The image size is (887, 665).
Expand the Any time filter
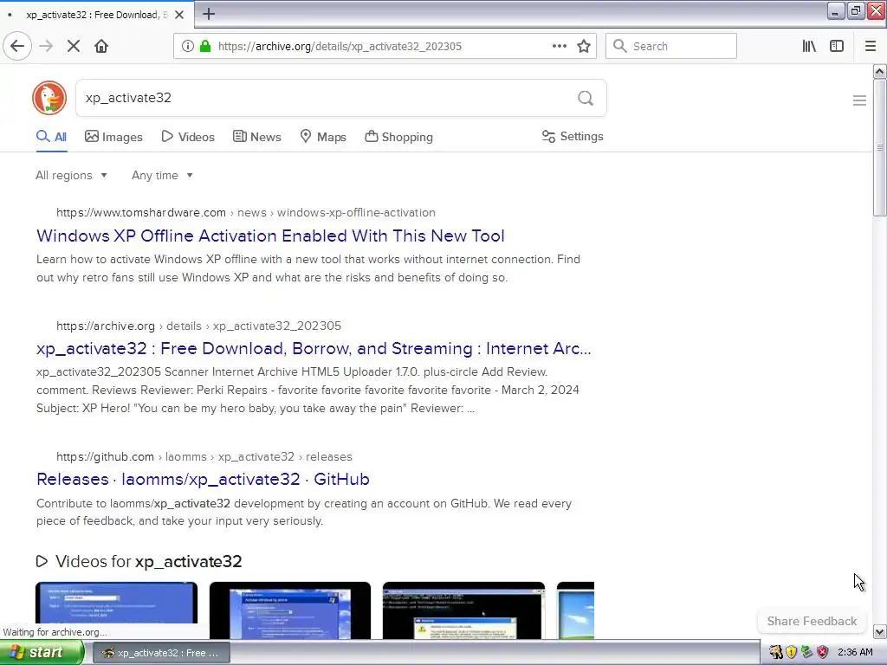[162, 175]
